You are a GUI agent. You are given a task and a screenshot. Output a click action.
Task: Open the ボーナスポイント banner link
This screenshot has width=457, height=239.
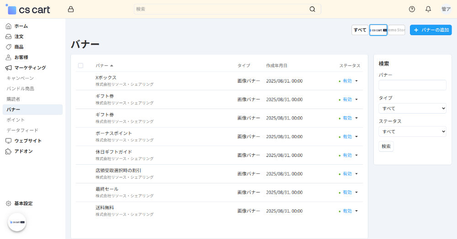coord(114,133)
